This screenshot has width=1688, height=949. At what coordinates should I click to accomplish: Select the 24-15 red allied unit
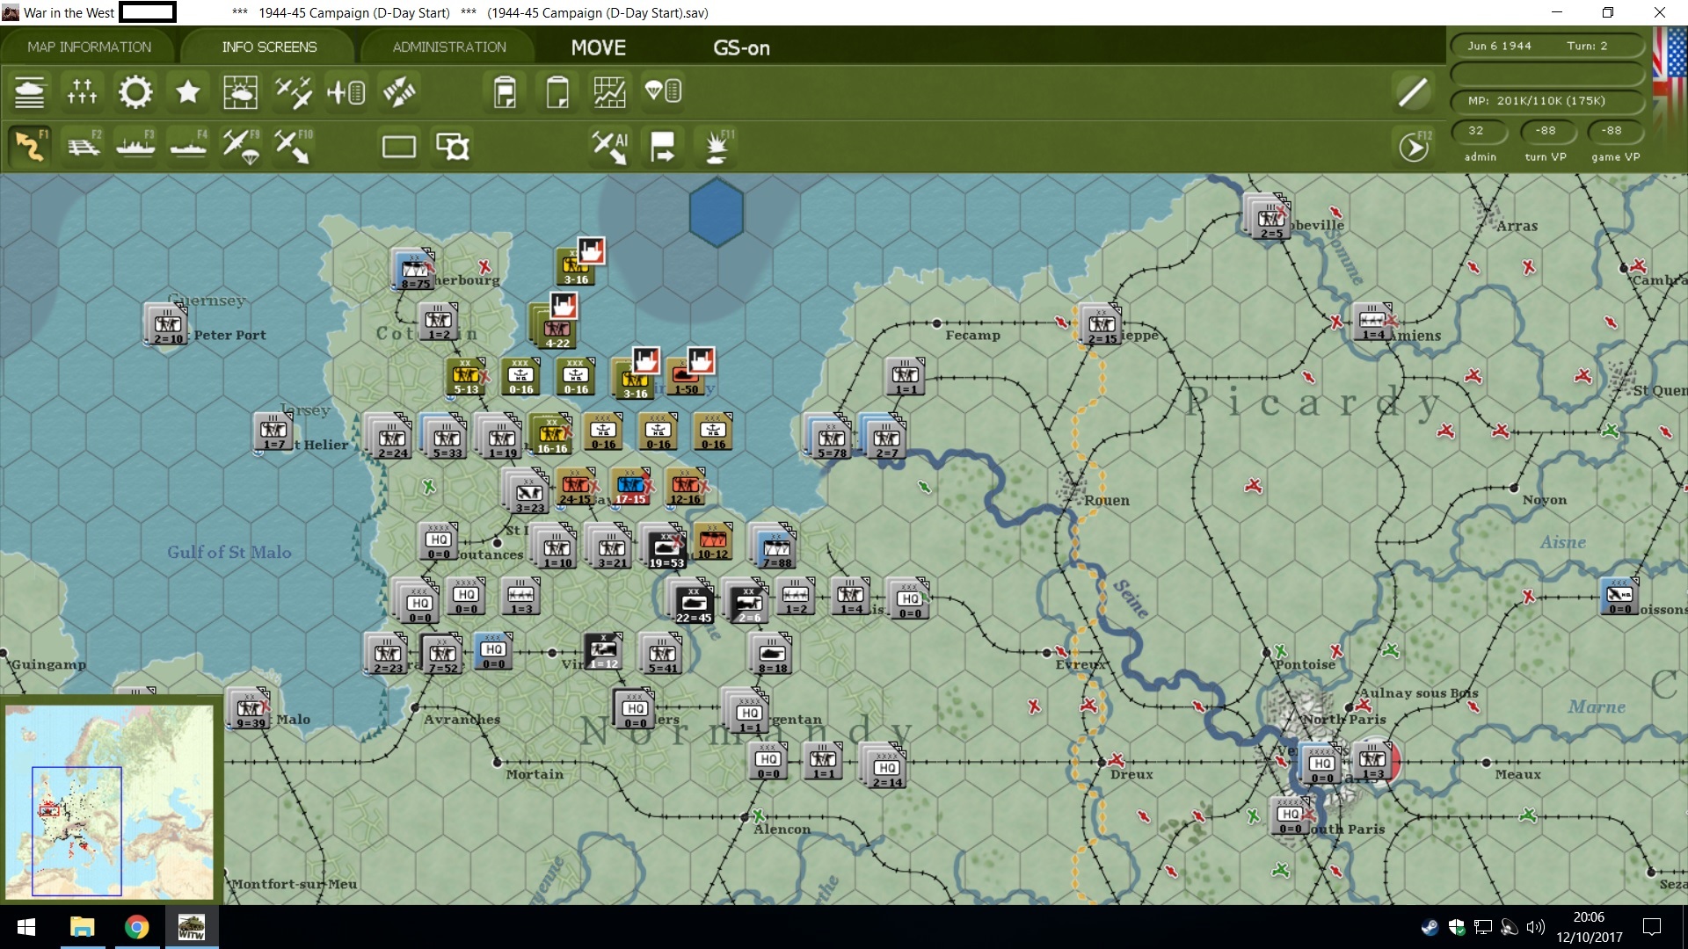coord(576,486)
